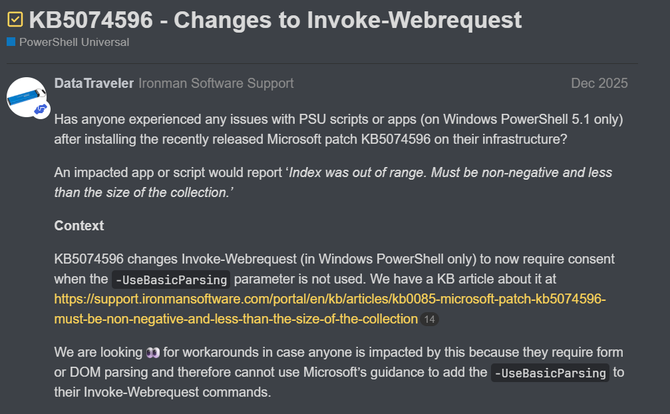Click the Dec 2025 post date
This screenshot has height=414, width=670.
599,83
